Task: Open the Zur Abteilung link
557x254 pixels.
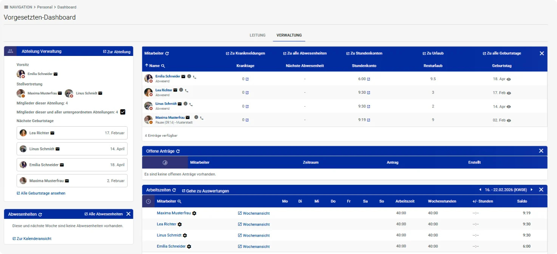Action: [117, 52]
